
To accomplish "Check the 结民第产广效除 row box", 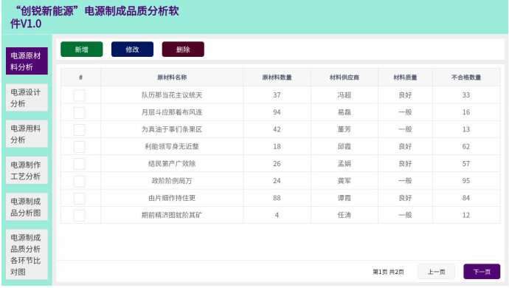I will 80,164.
